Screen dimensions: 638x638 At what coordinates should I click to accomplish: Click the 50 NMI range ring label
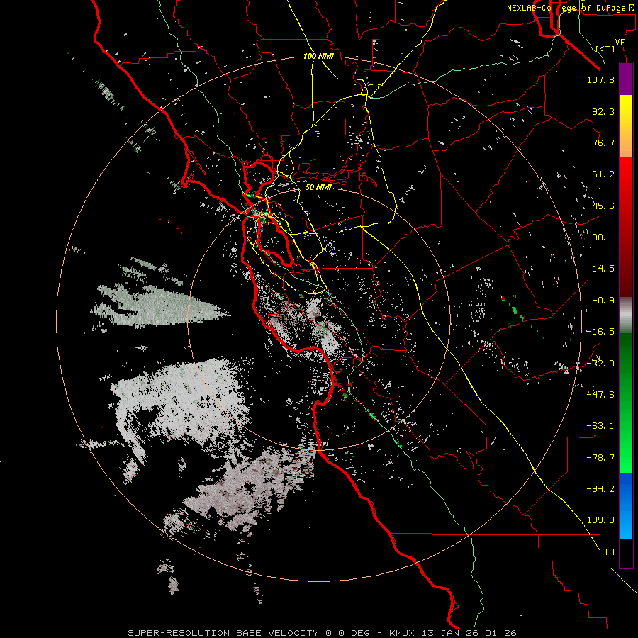318,188
